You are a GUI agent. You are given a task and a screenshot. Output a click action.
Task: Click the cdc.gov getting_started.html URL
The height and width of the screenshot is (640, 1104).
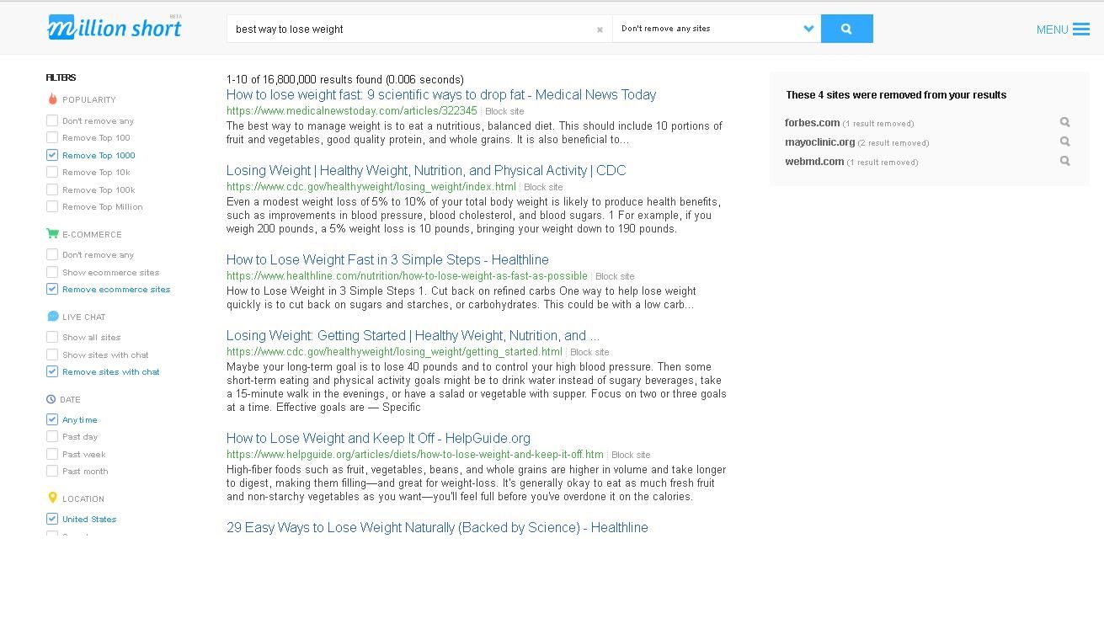394,352
